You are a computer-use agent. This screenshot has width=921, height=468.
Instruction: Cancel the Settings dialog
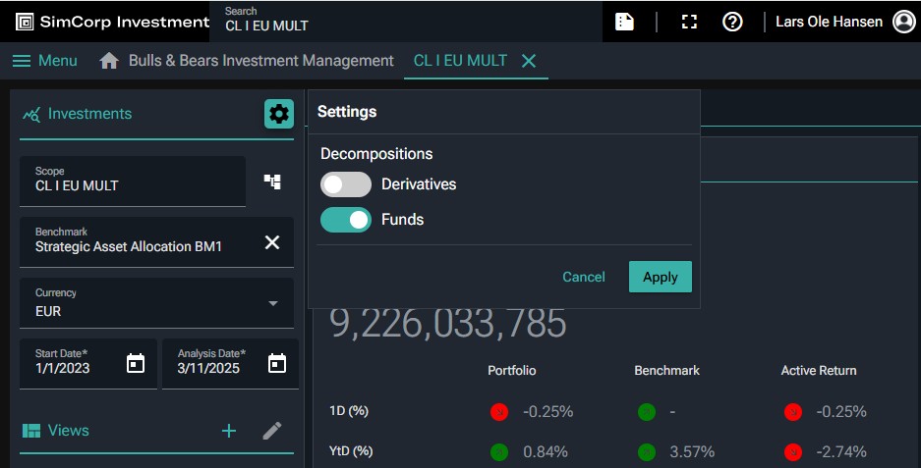(x=583, y=277)
